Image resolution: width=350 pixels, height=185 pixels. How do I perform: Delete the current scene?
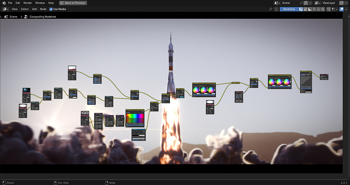point(310,3)
